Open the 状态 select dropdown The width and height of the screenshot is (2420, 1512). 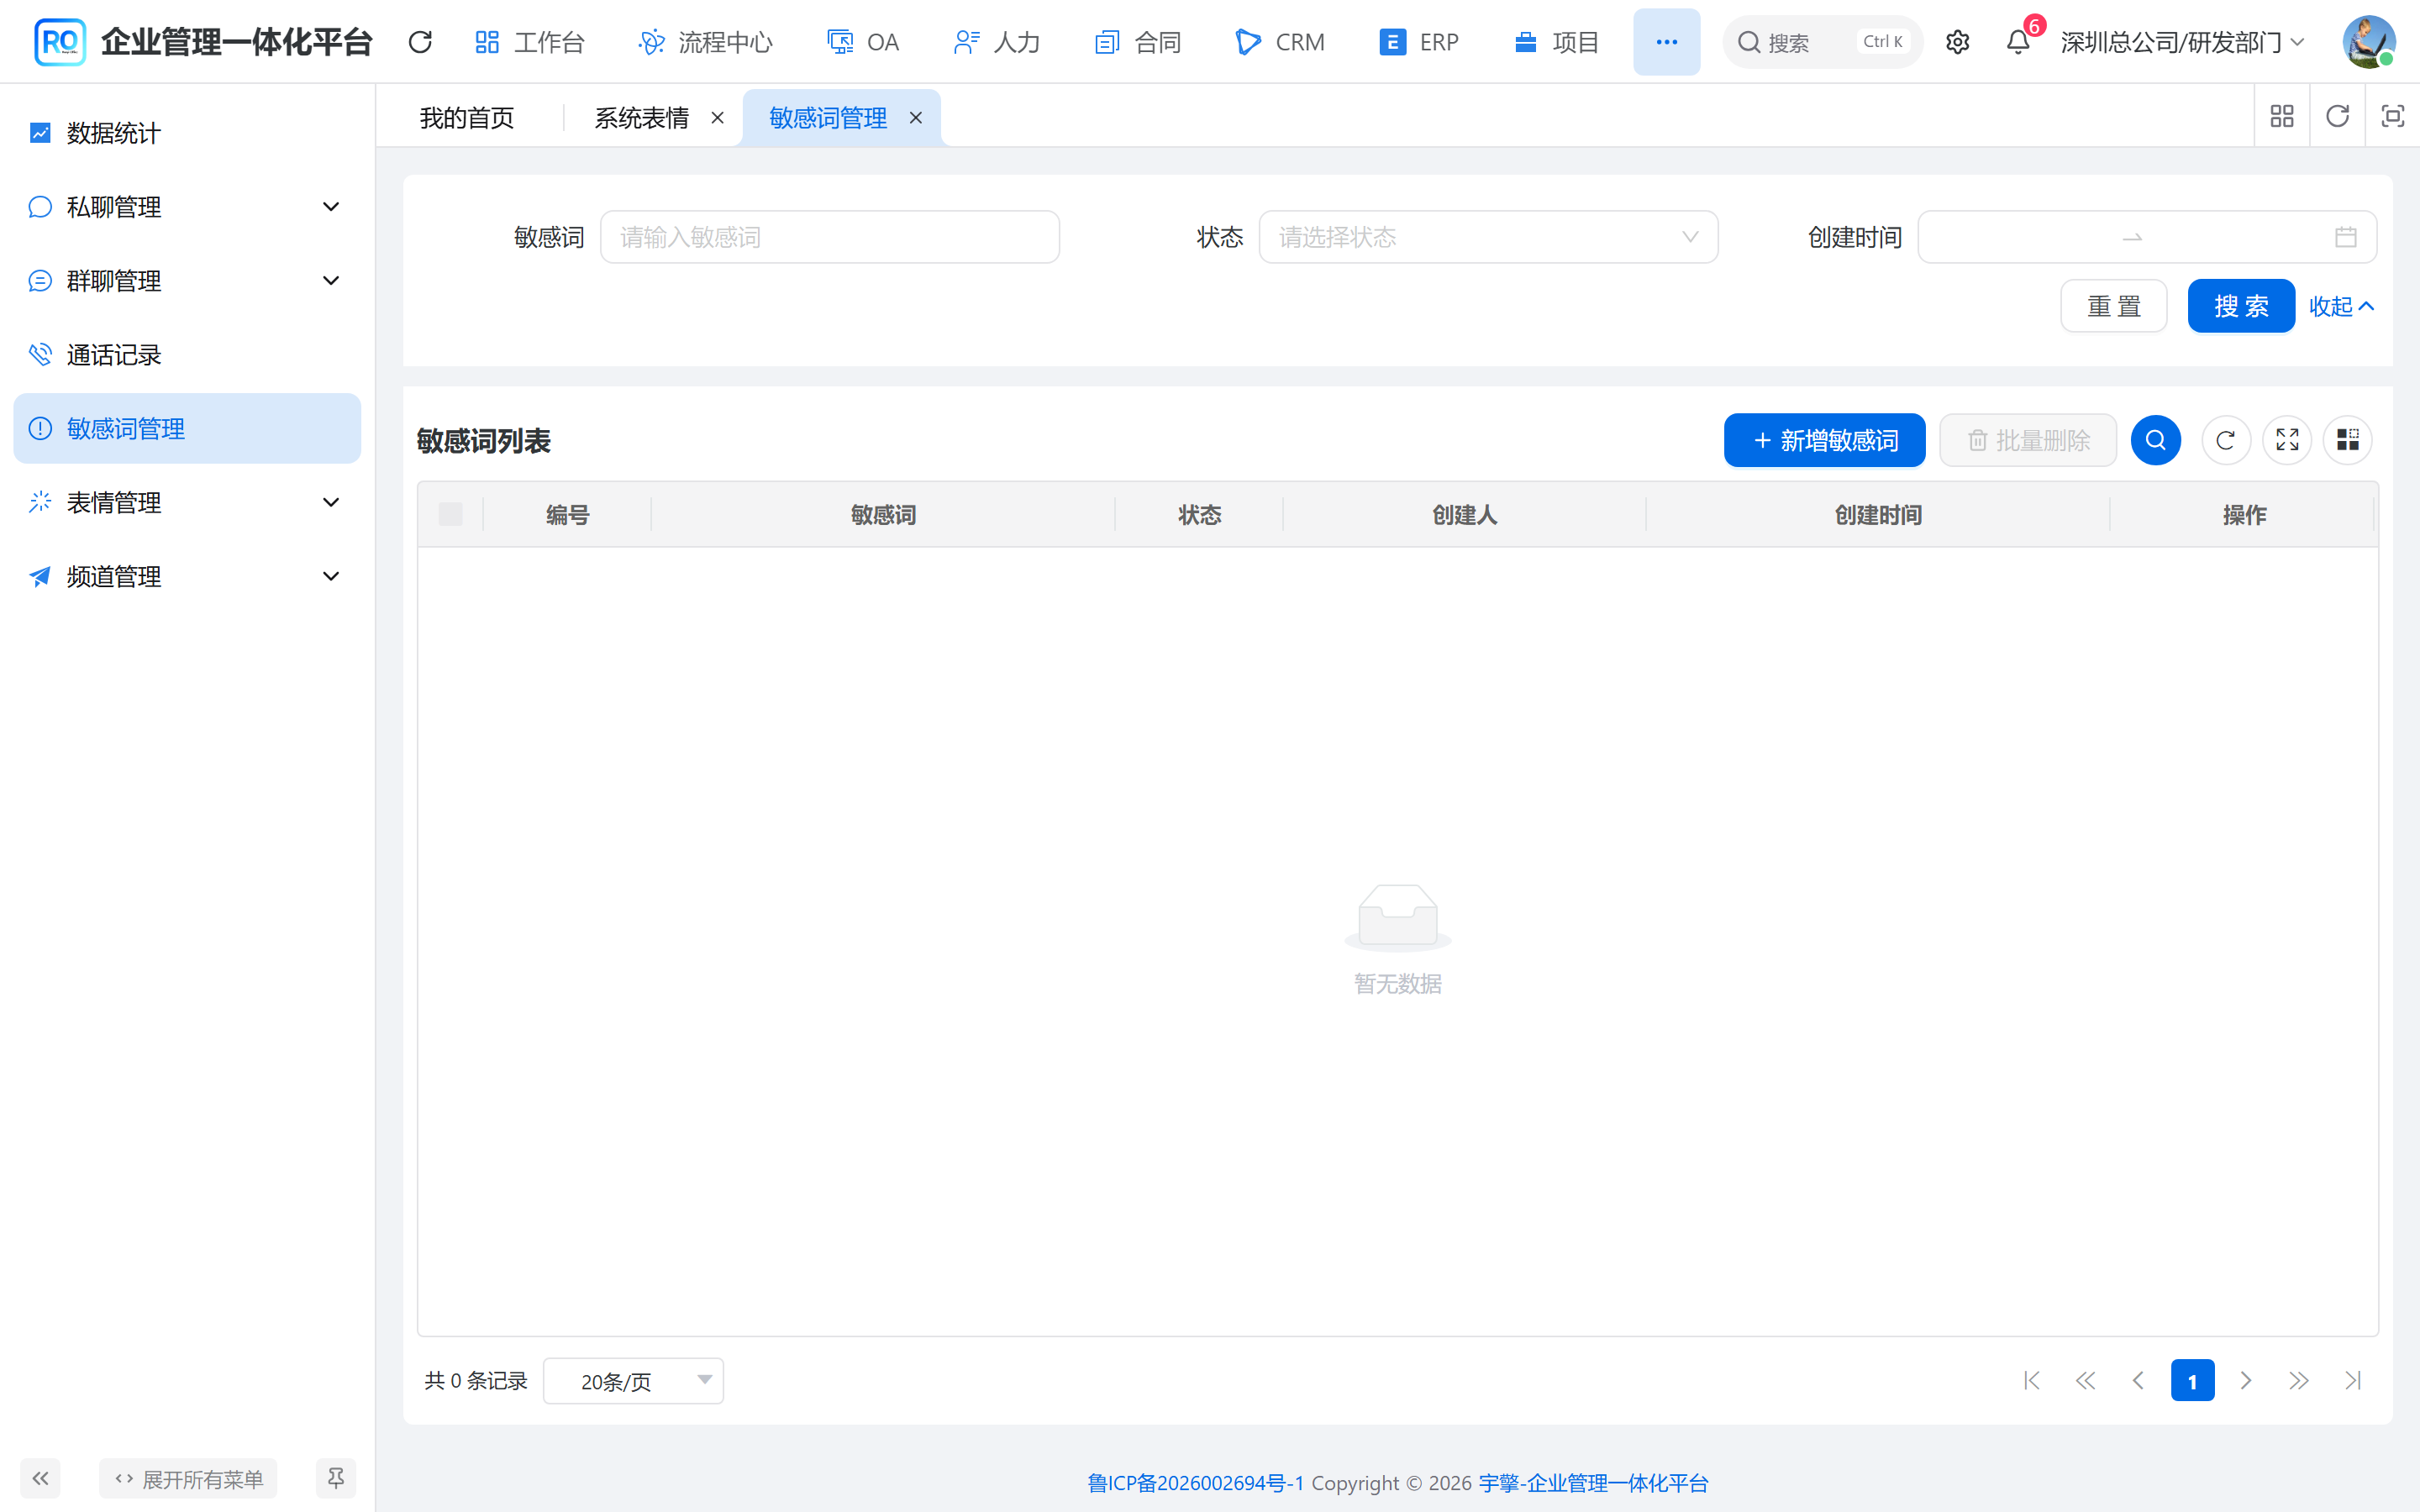pos(1488,237)
